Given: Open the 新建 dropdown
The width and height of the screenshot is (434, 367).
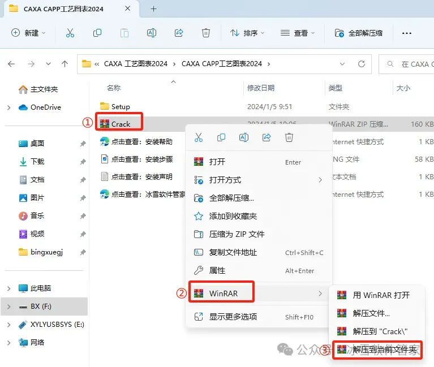Looking at the screenshot, I should point(28,33).
